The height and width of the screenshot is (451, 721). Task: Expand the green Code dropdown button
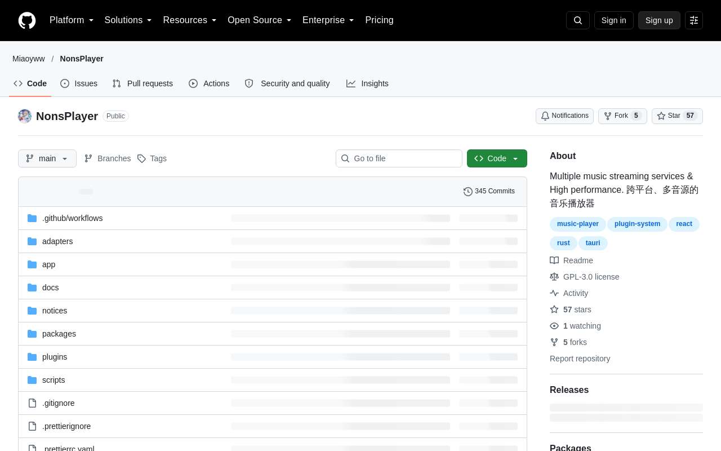tap(497, 158)
